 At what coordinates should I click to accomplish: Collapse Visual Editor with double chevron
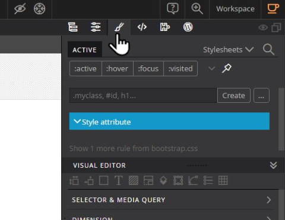274,165
